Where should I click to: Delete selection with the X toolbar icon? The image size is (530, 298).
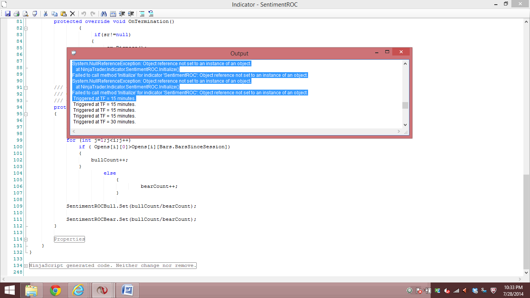(x=72, y=14)
